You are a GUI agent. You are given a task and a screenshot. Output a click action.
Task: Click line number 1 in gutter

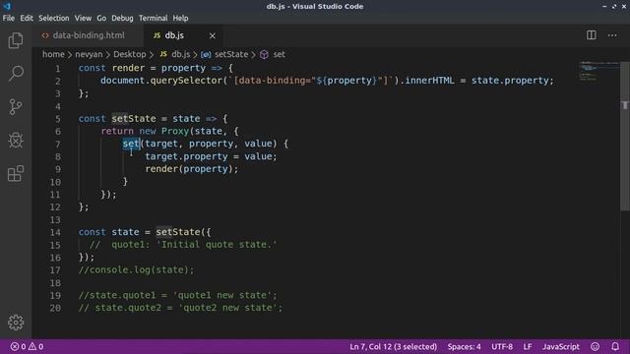58,69
